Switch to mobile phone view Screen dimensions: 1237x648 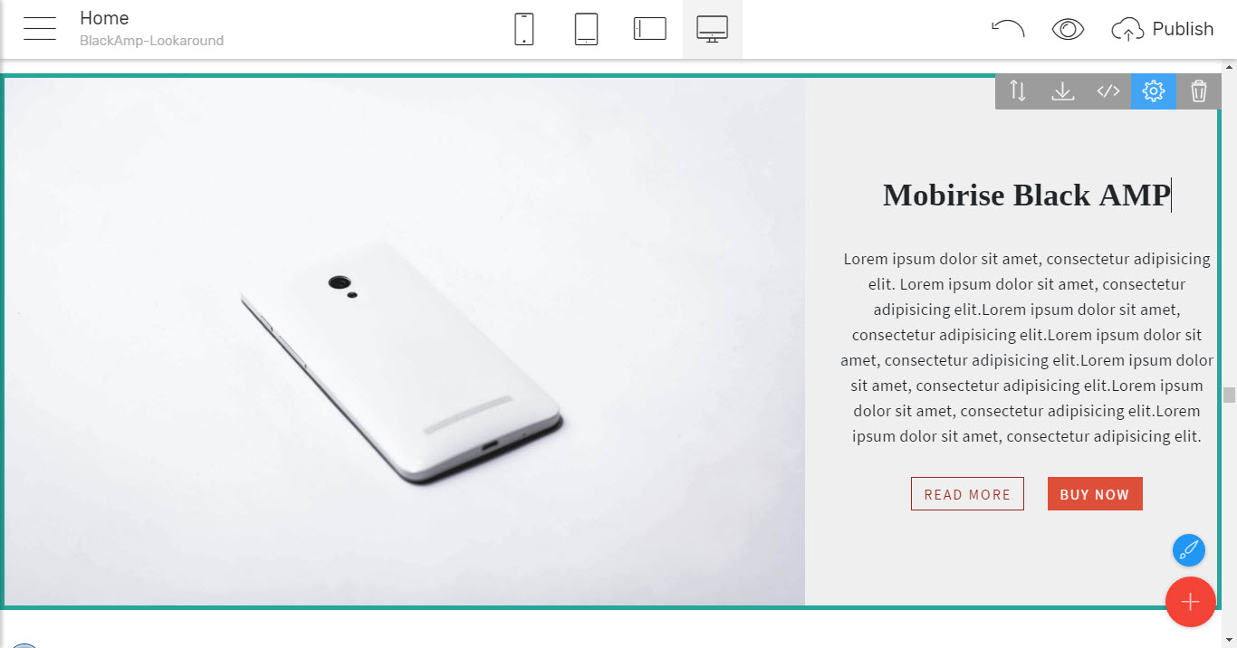pos(523,29)
